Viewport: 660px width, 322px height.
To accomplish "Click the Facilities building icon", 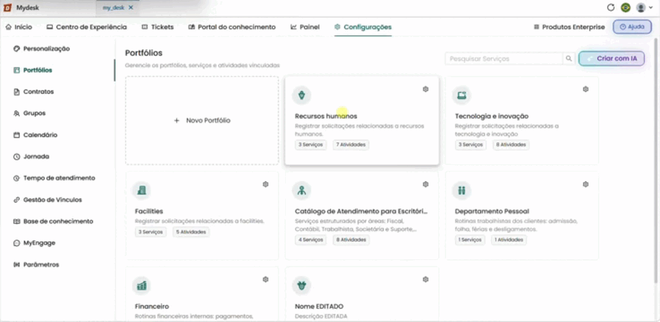I will point(142,191).
